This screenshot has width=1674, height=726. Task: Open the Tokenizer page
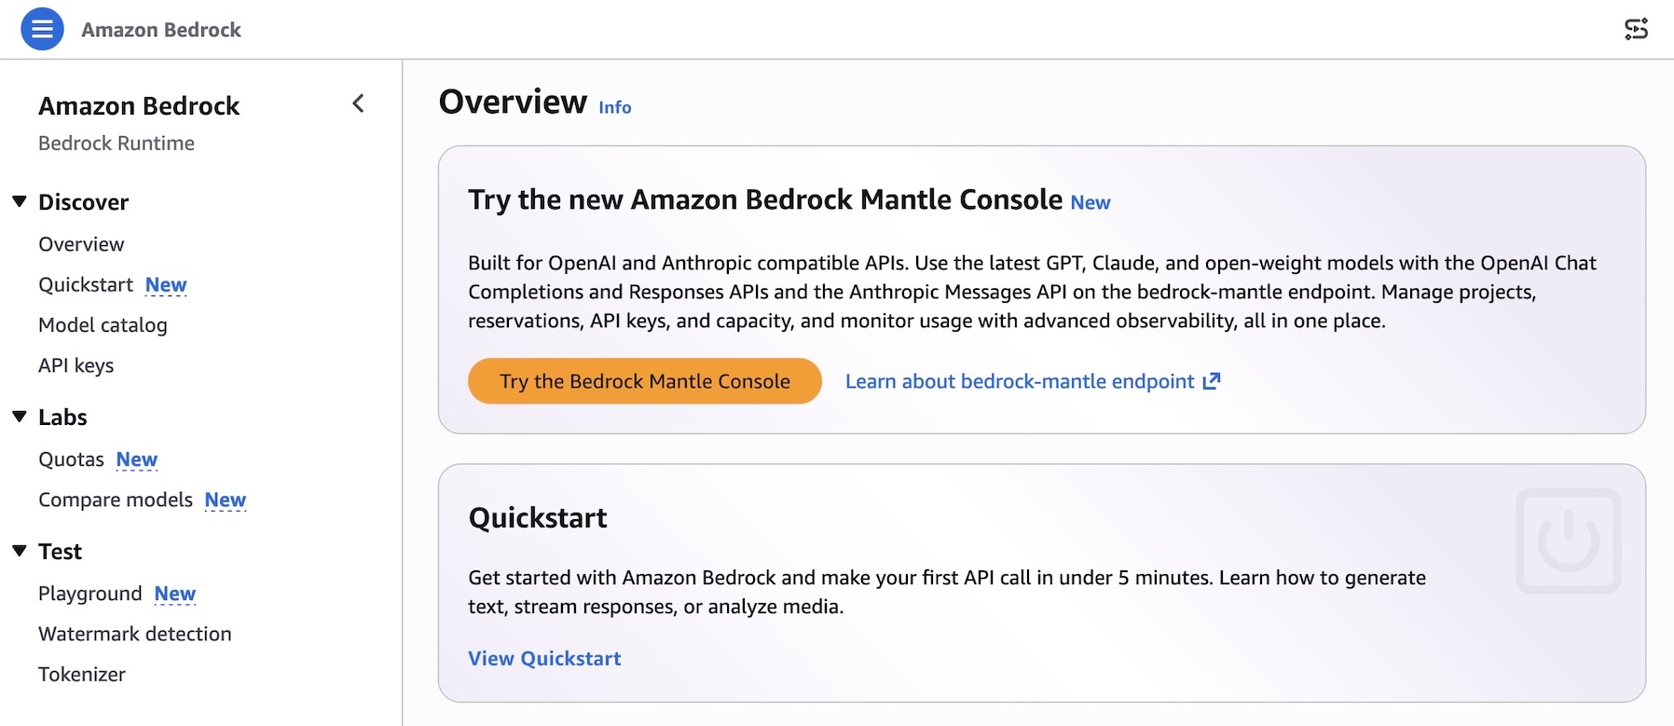pos(82,674)
